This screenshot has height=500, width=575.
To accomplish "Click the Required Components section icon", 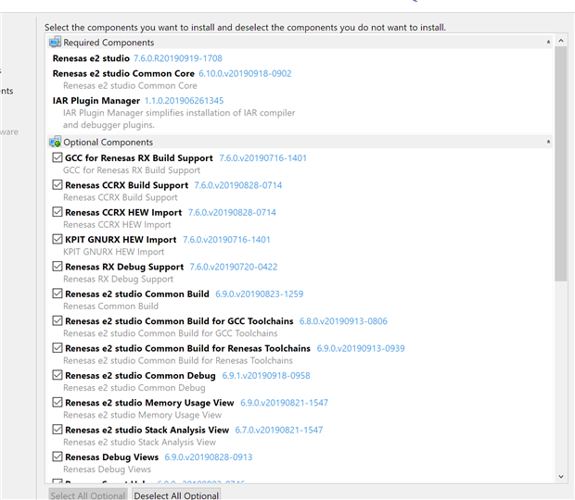I will (56, 42).
